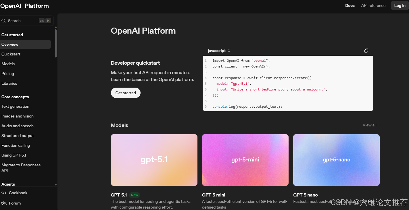Click the gpt-5-nano model card image

tap(336, 160)
